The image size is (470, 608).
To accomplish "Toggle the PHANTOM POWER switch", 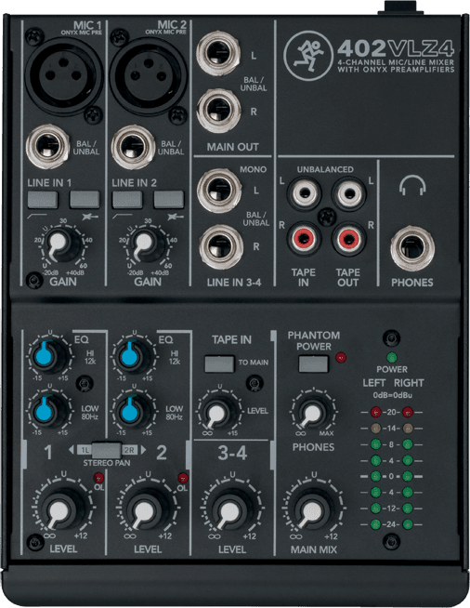I will pyautogui.click(x=313, y=364).
